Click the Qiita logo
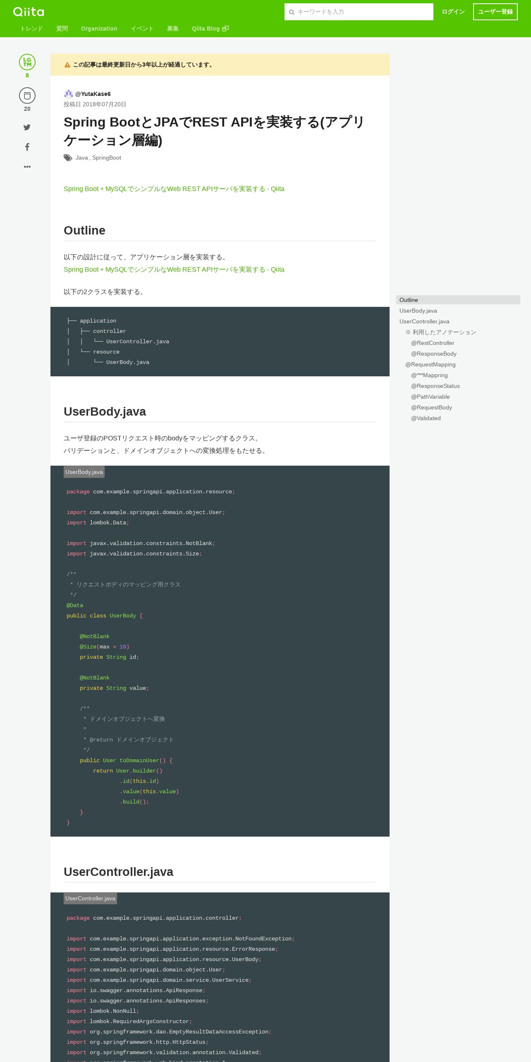 pyautogui.click(x=29, y=12)
